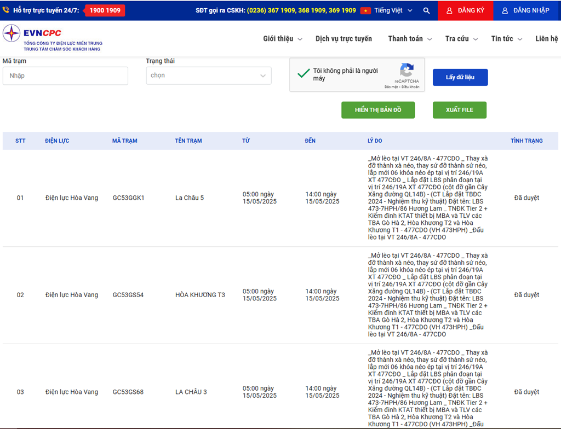
Task: Click the Hỗ trợ trực tuyến 24/7 label
Action: tap(46, 10)
